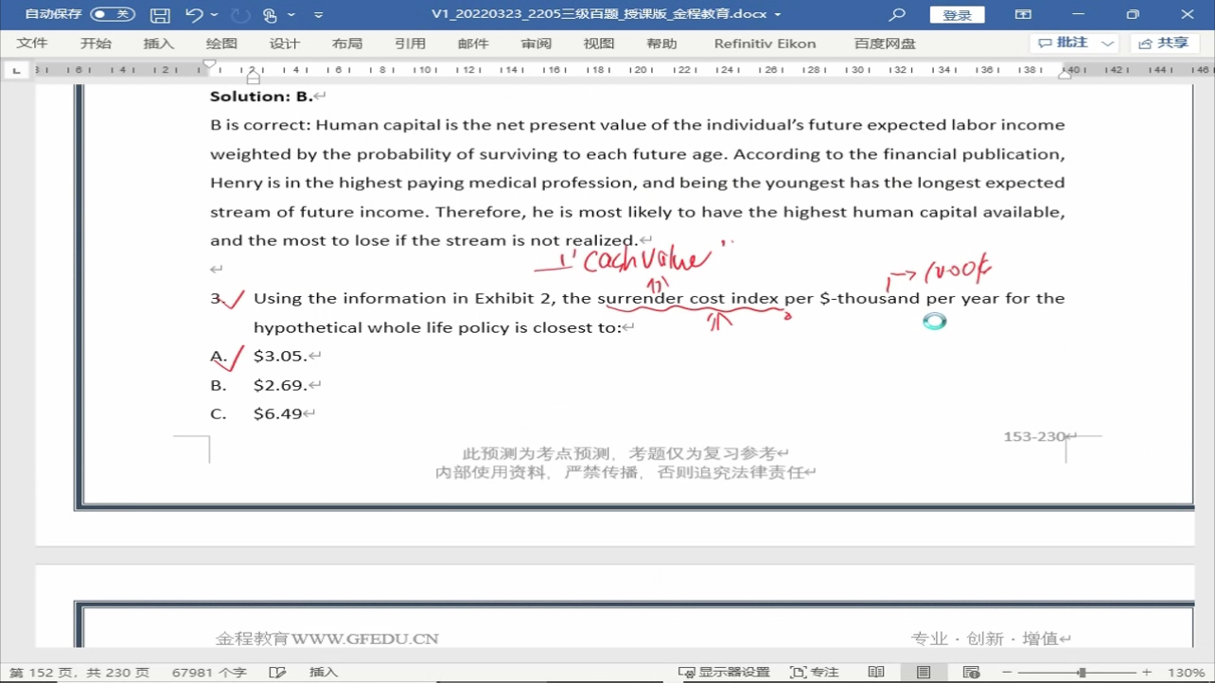The width and height of the screenshot is (1215, 683).
Task: Switch to the 审阅 ribbon tab
Action: click(x=536, y=44)
